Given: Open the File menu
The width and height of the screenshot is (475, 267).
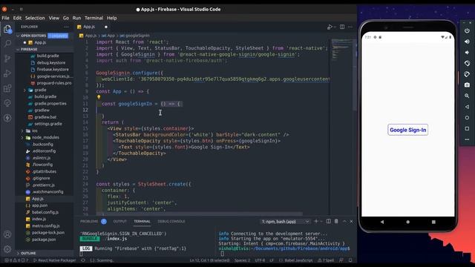Looking at the screenshot, I should (x=5, y=18).
